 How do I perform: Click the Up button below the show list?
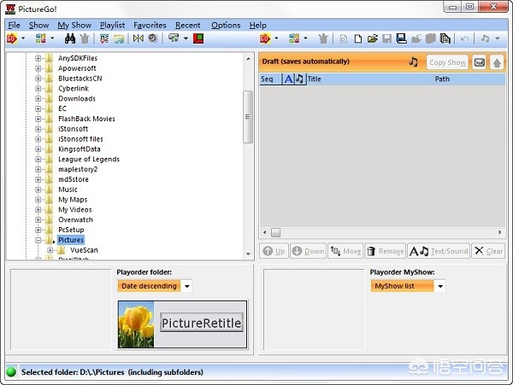point(274,251)
